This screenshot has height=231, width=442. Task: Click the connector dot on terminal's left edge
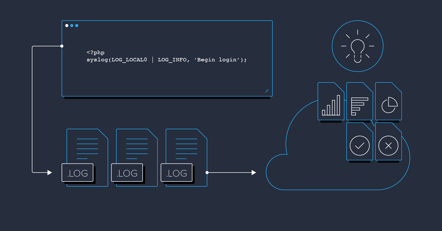point(62,46)
